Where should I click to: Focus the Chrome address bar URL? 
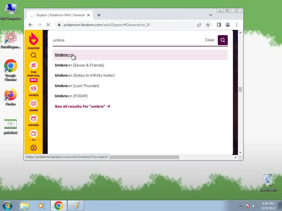[107, 25]
